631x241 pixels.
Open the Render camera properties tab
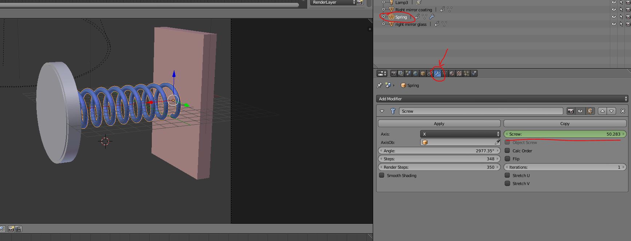pos(394,73)
